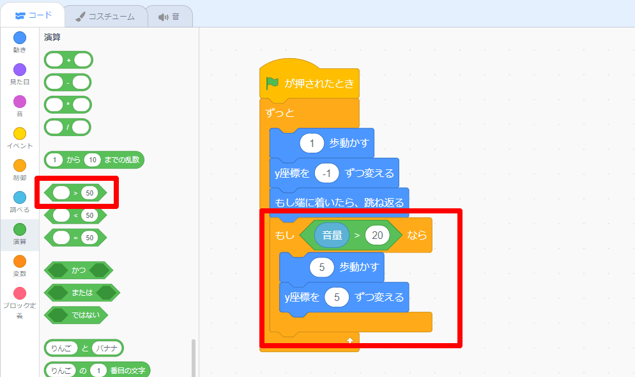This screenshot has height=377, width=635.
Task: Switch to the 音 tab
Action: (x=169, y=14)
